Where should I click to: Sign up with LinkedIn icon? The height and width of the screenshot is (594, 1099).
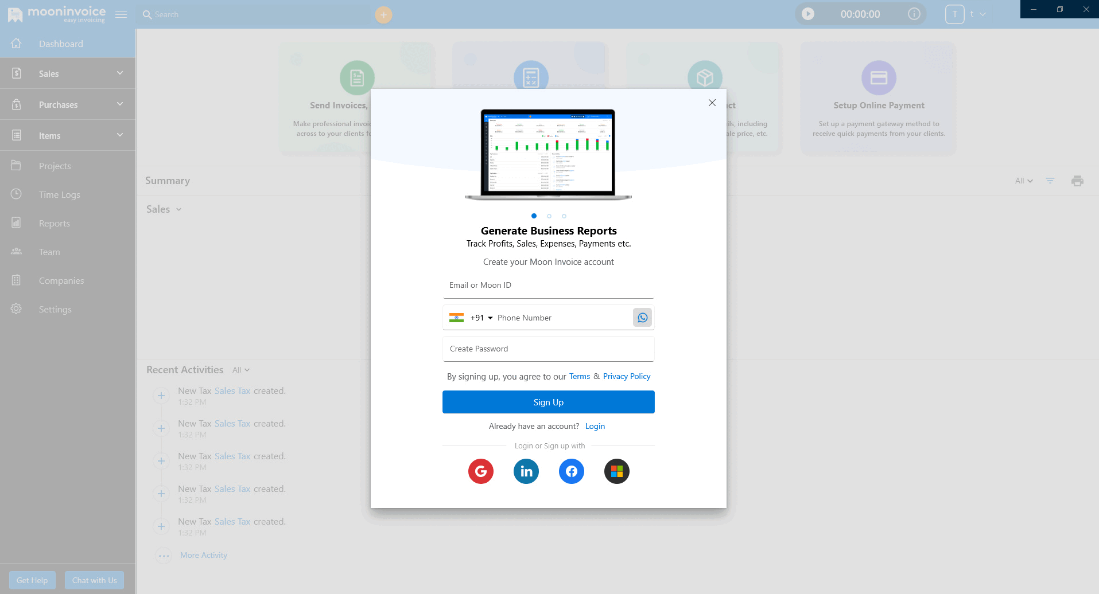pyautogui.click(x=526, y=471)
